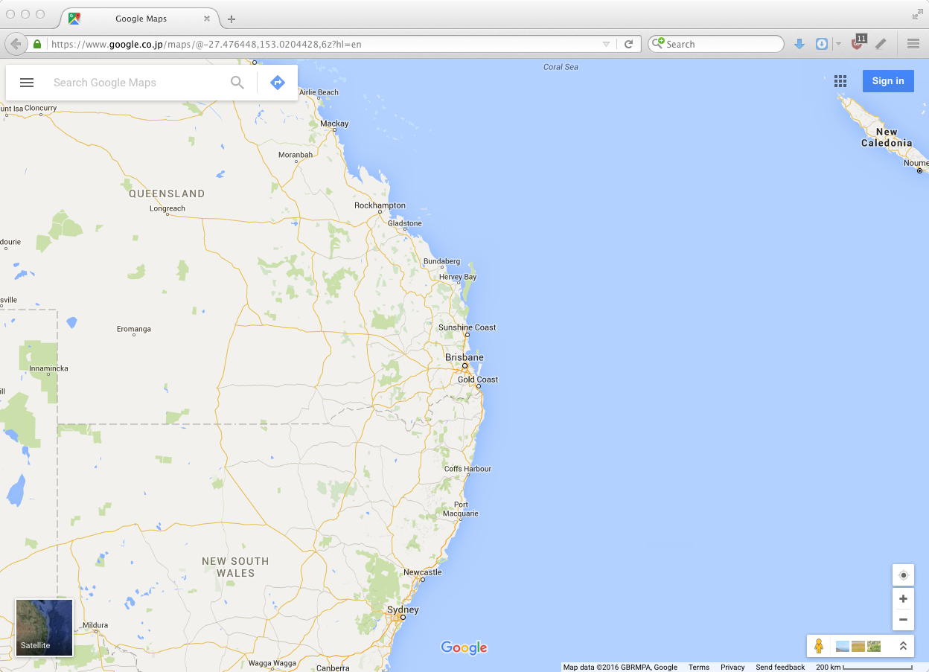This screenshot has width=929, height=672.
Task: Click the Bundaberg label
Action: [442, 262]
